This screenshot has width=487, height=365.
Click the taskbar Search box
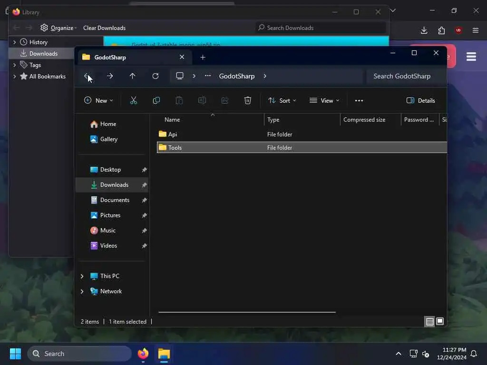(79, 354)
